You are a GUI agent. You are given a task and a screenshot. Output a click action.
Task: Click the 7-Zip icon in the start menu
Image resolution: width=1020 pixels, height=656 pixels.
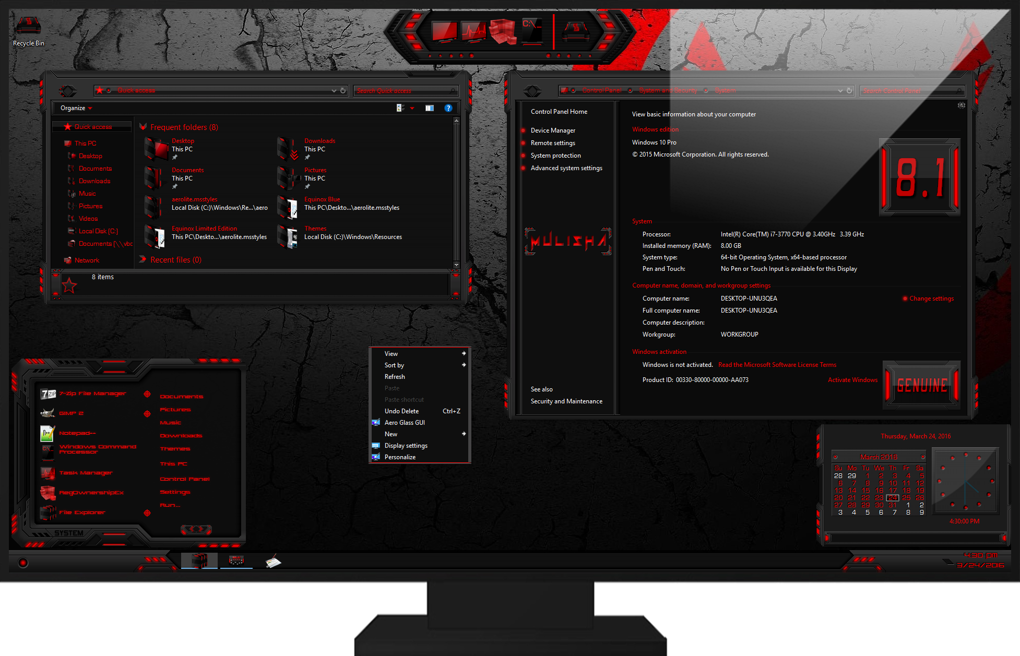pos(48,394)
